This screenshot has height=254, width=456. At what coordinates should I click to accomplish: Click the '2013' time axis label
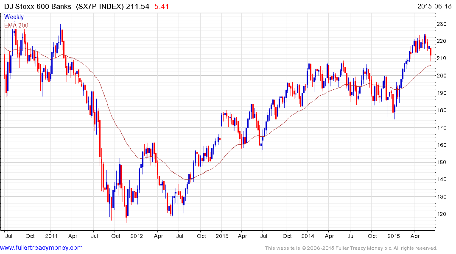222,236
